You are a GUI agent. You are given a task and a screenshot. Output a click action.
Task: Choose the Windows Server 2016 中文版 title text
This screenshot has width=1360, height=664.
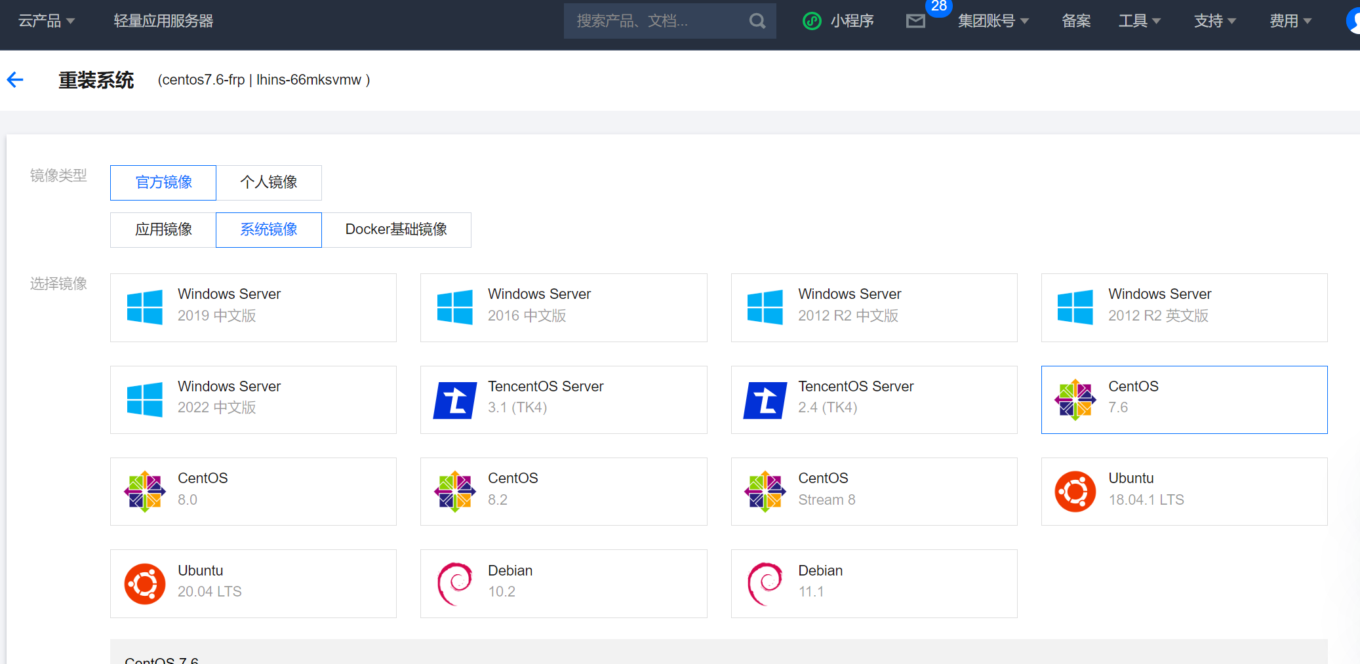tap(539, 294)
